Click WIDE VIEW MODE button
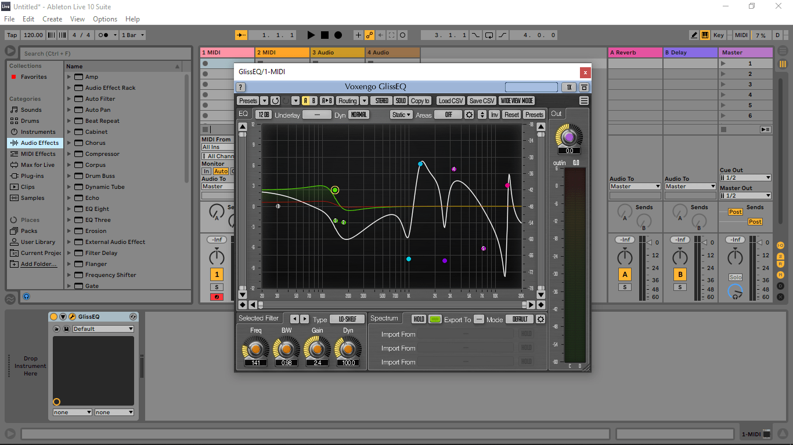 click(517, 100)
